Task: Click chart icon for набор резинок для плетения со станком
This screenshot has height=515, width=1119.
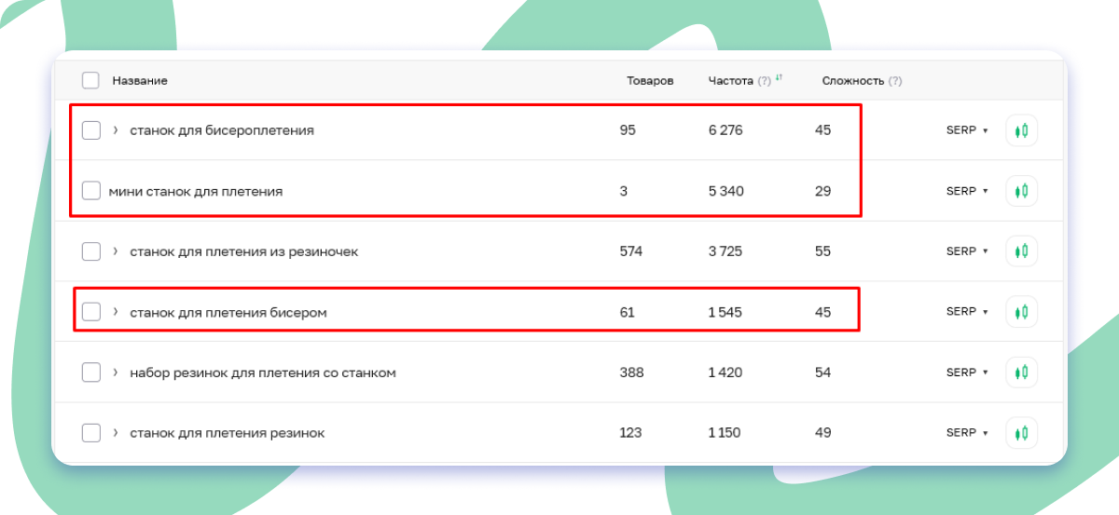Action: pos(1021,373)
